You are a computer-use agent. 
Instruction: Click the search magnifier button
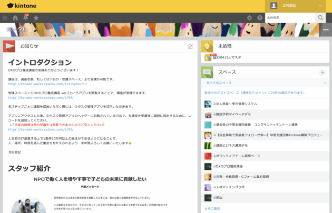pos(320,18)
